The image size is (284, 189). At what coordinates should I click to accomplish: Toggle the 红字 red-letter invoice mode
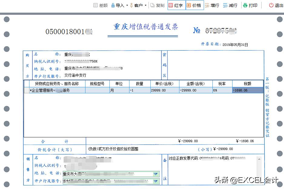[x=176, y=5]
